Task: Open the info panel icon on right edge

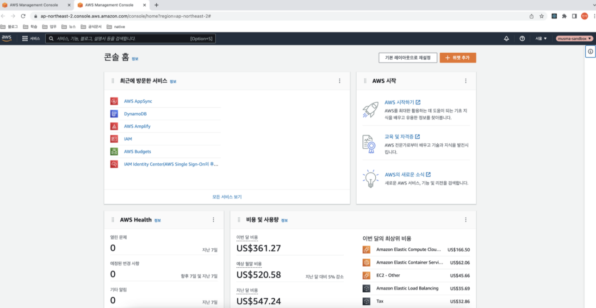Action: click(590, 52)
